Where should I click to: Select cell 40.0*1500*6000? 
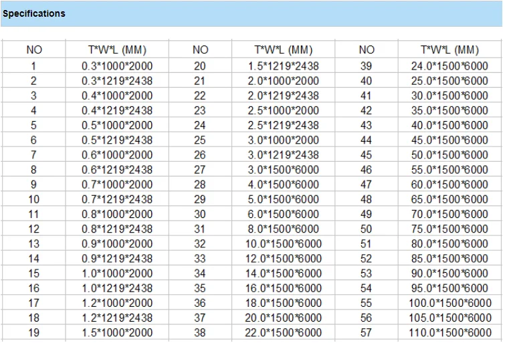(449, 125)
